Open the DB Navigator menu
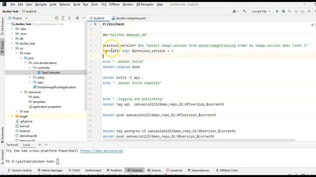 pyautogui.click(x=145, y=4)
